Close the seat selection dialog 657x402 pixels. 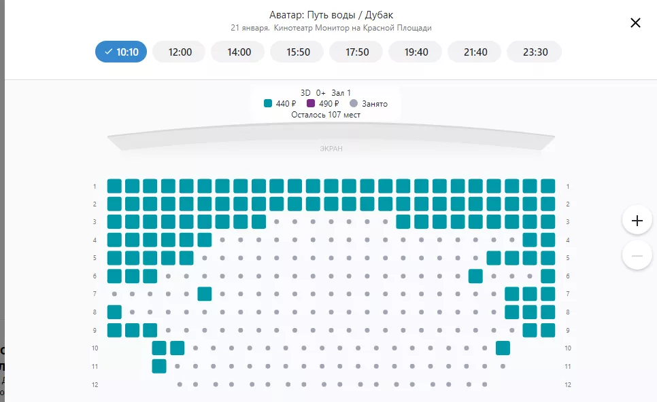(635, 23)
